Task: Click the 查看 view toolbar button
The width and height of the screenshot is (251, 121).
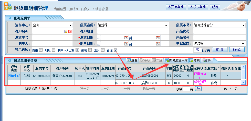Action: [x=132, y=60]
